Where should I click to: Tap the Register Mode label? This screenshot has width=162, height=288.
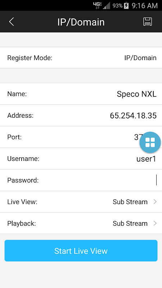(30, 58)
